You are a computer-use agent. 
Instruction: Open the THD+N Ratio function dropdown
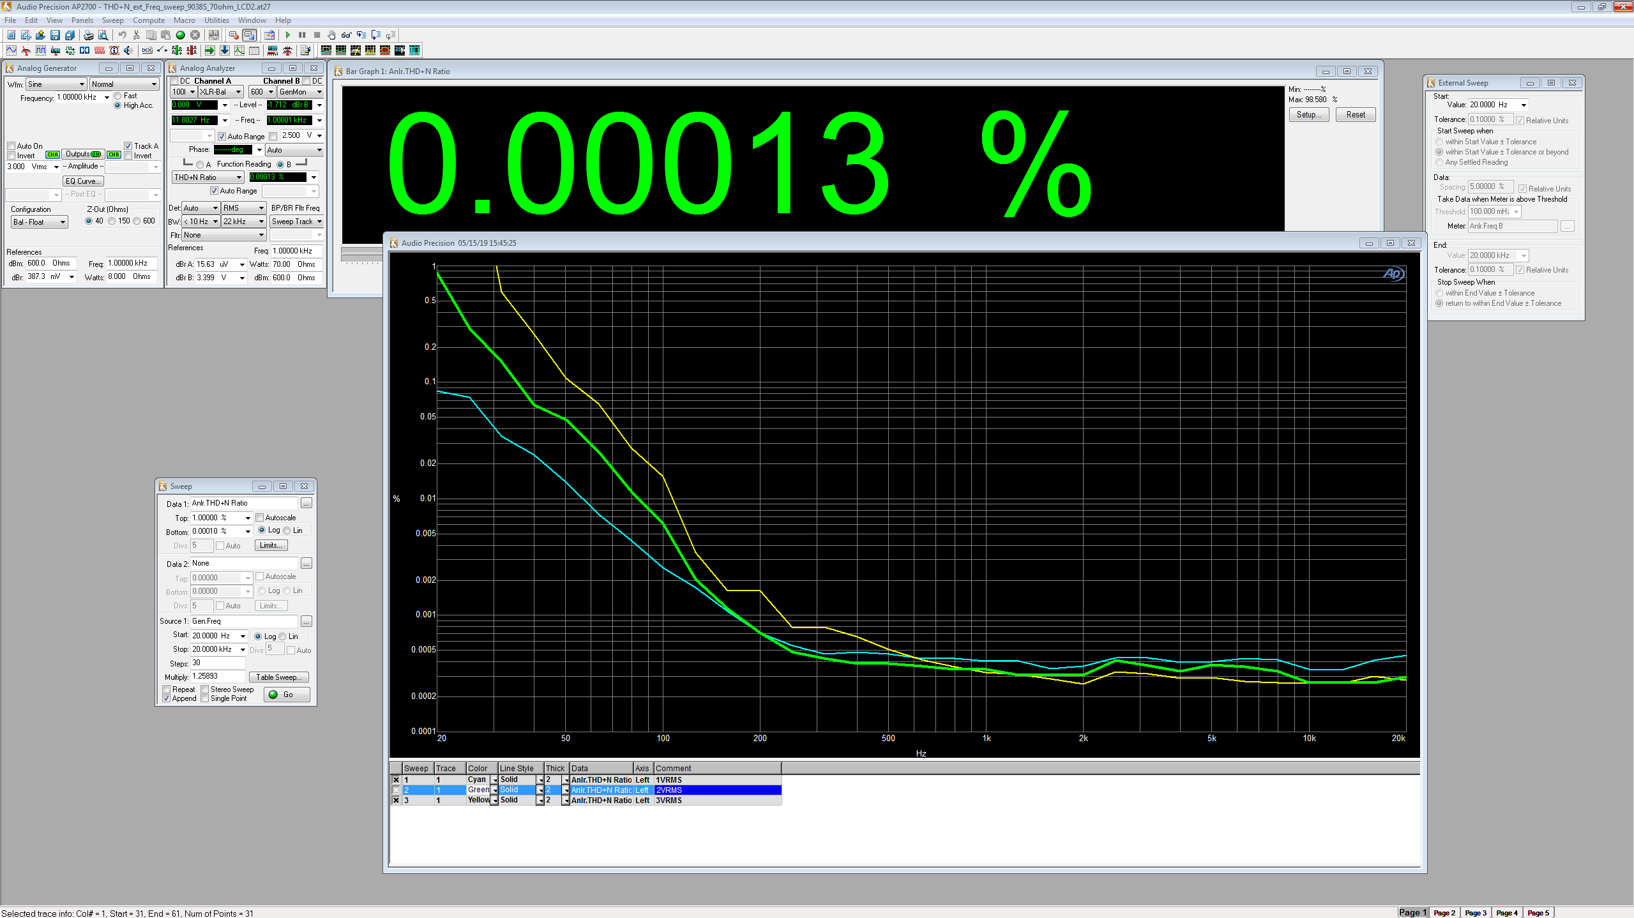tap(209, 177)
